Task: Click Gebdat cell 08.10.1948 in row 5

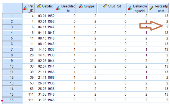Action: pos(45,38)
